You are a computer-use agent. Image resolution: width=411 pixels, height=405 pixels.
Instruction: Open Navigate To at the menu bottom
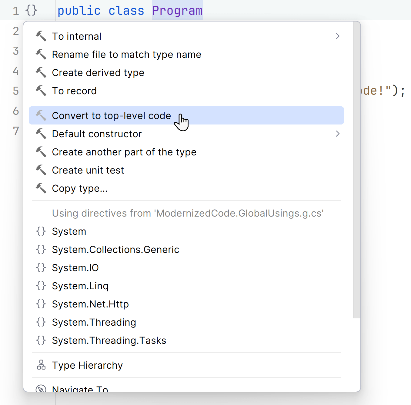tap(80, 389)
